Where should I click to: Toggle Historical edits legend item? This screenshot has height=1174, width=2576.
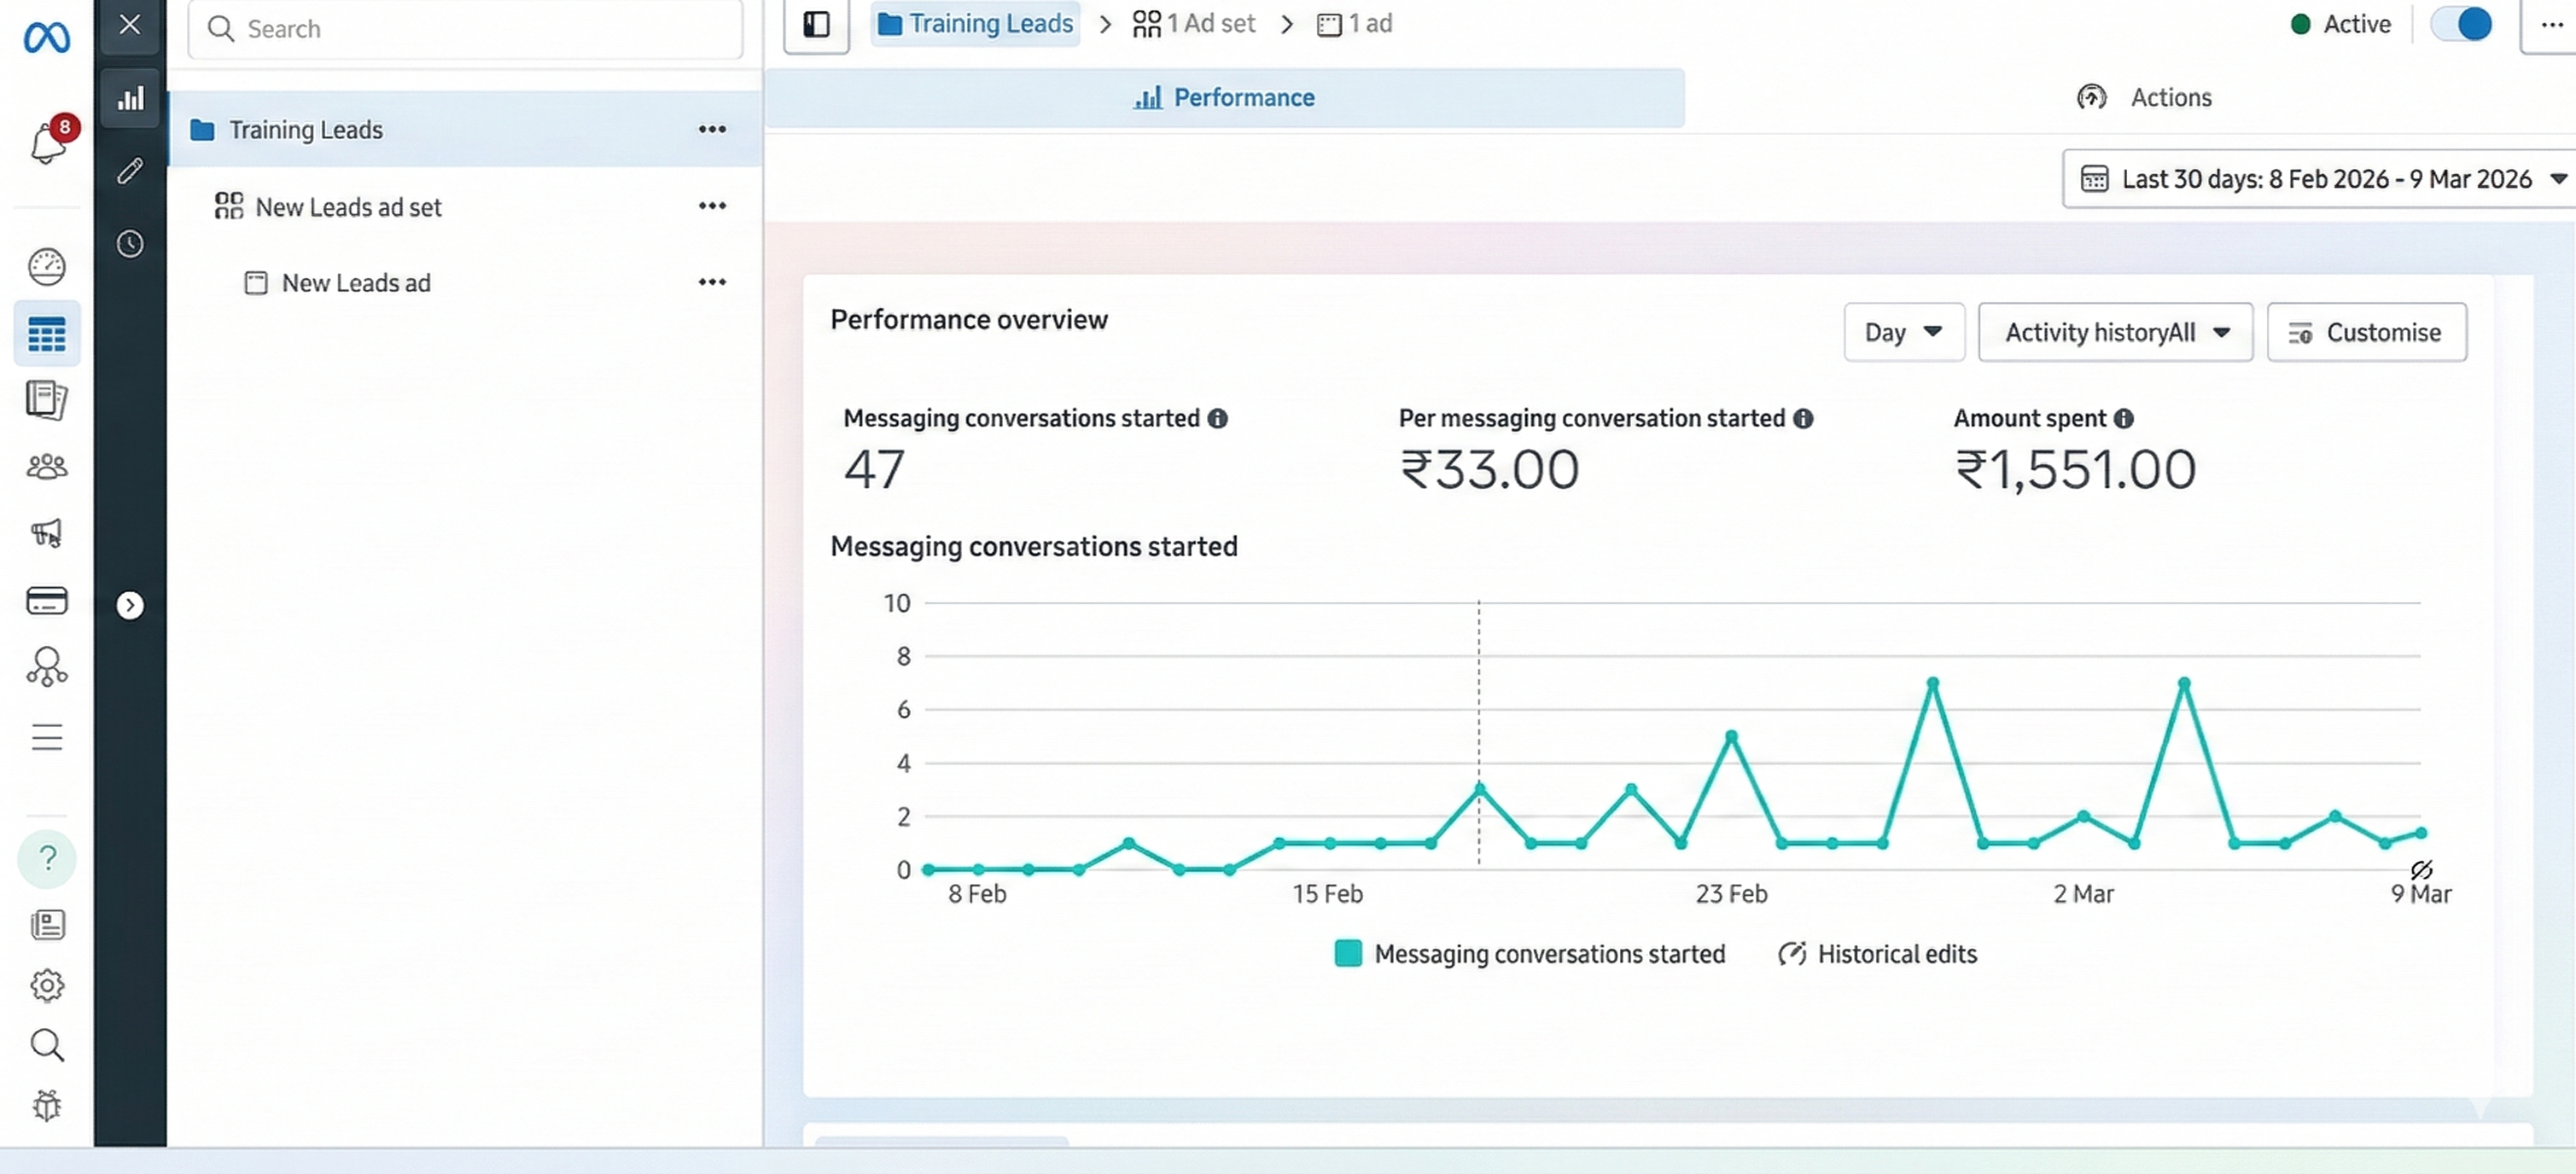[1878, 954]
